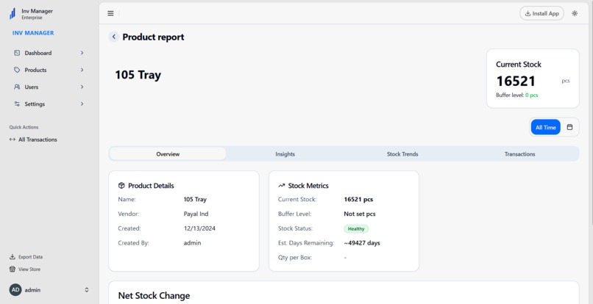Click the 105 Tray product title
The width and height of the screenshot is (593, 304).
pyautogui.click(x=138, y=75)
